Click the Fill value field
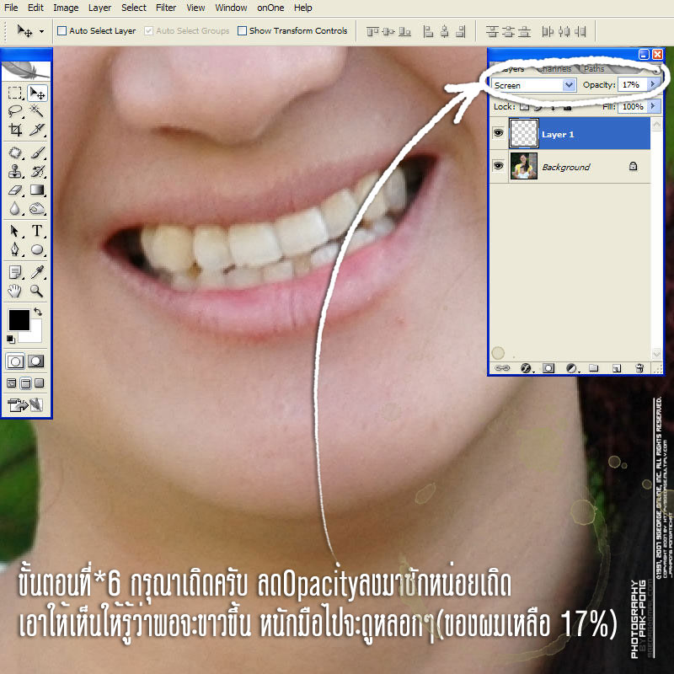The height and width of the screenshot is (674, 674). tap(633, 106)
